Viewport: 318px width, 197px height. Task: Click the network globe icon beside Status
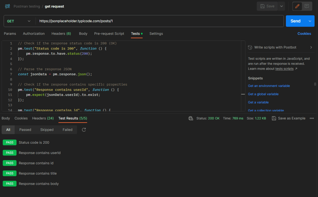pos(190,118)
